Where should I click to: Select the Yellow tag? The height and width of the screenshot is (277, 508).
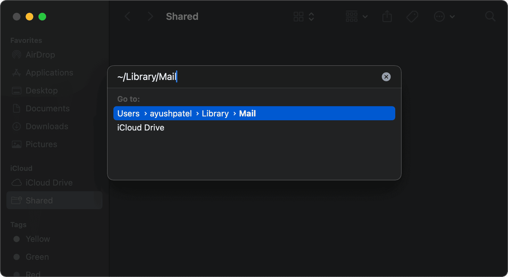(38, 239)
